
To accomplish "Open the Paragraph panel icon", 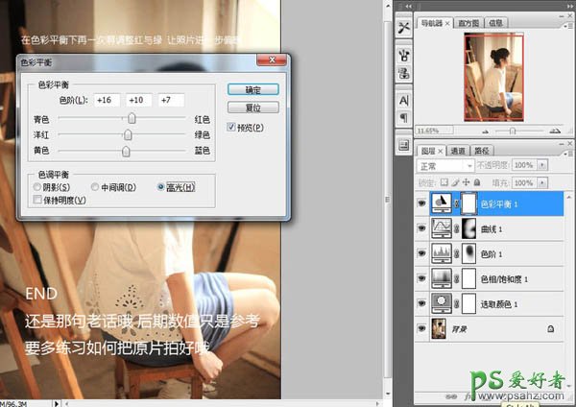I will (403, 117).
